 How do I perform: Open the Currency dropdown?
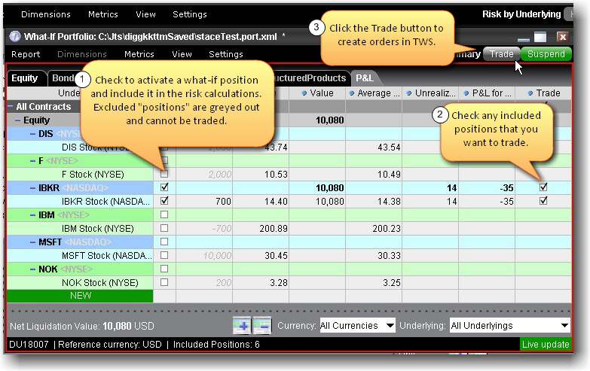tap(357, 325)
